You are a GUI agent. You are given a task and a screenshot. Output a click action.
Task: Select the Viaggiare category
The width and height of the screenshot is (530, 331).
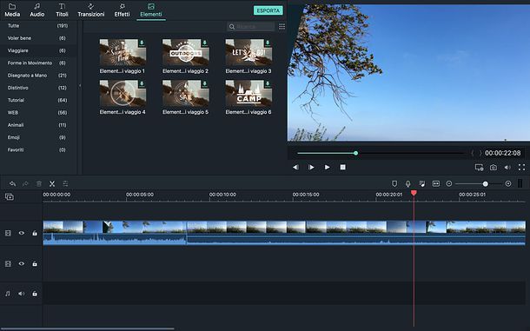point(37,50)
